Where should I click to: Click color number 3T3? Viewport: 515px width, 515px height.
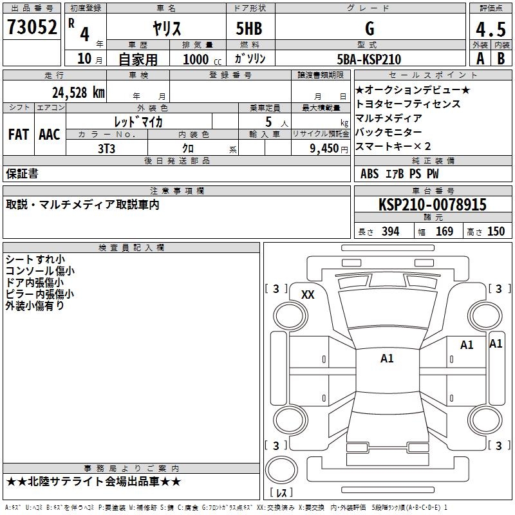point(106,149)
